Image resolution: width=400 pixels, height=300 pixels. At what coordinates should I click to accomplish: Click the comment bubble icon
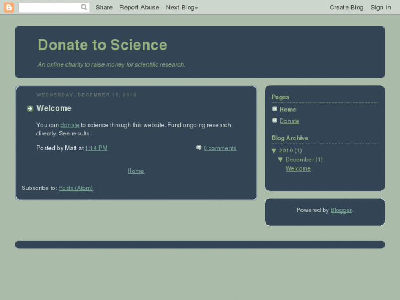point(199,148)
